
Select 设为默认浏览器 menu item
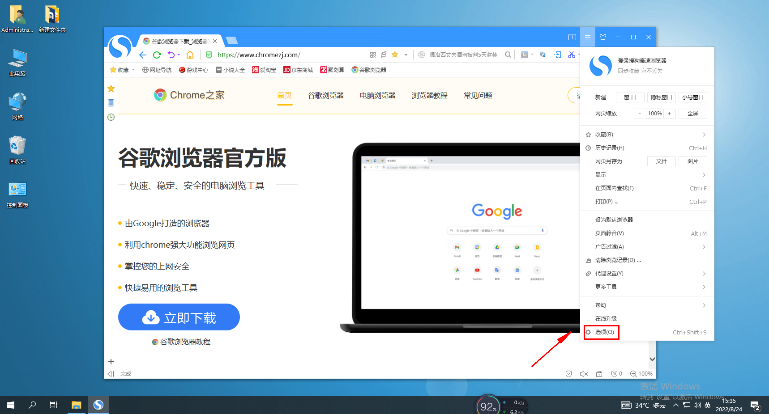tap(647, 220)
